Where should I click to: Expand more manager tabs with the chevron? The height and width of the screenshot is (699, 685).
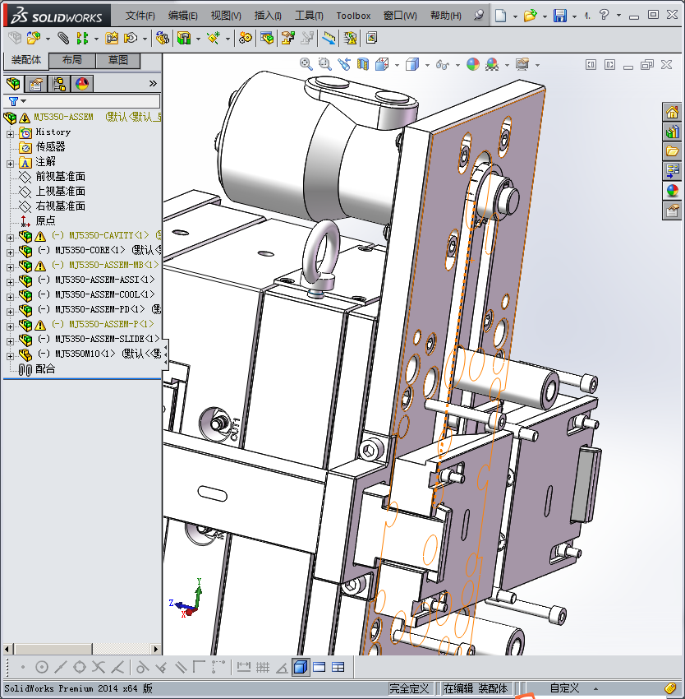(153, 84)
